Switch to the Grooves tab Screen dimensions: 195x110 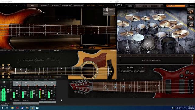coord(44,5)
